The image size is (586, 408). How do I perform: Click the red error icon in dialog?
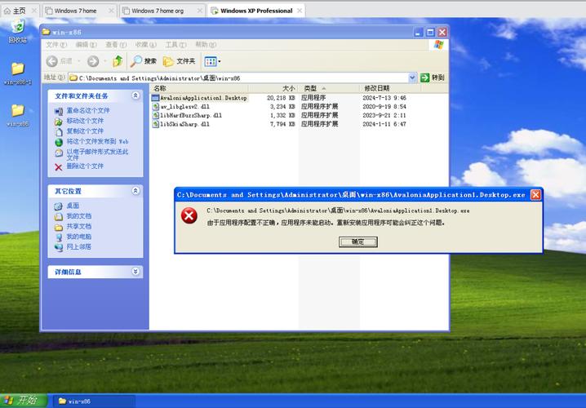point(189,216)
